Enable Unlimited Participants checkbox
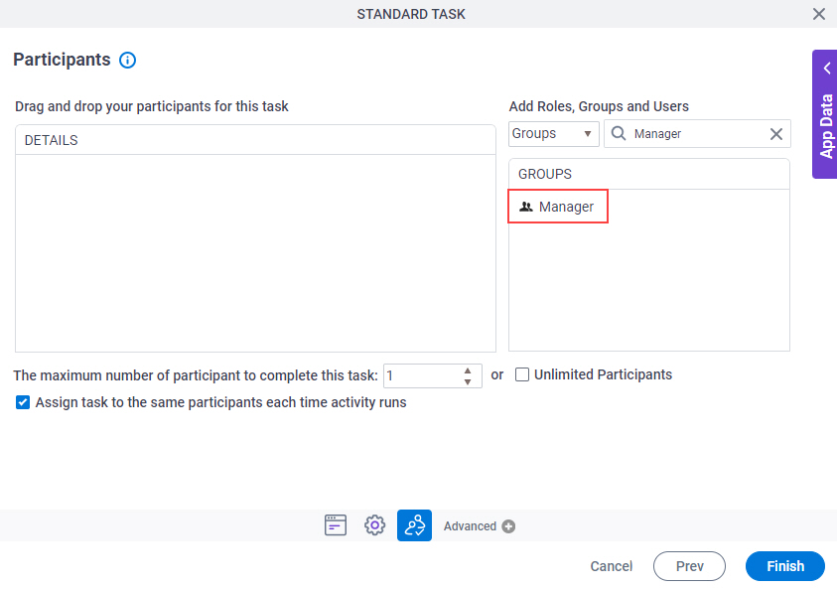 [x=522, y=374]
